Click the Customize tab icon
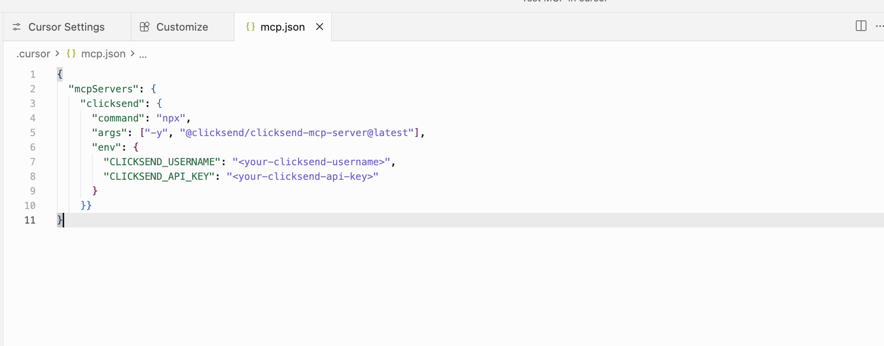Screen dimensions: 884x346 click(144, 27)
